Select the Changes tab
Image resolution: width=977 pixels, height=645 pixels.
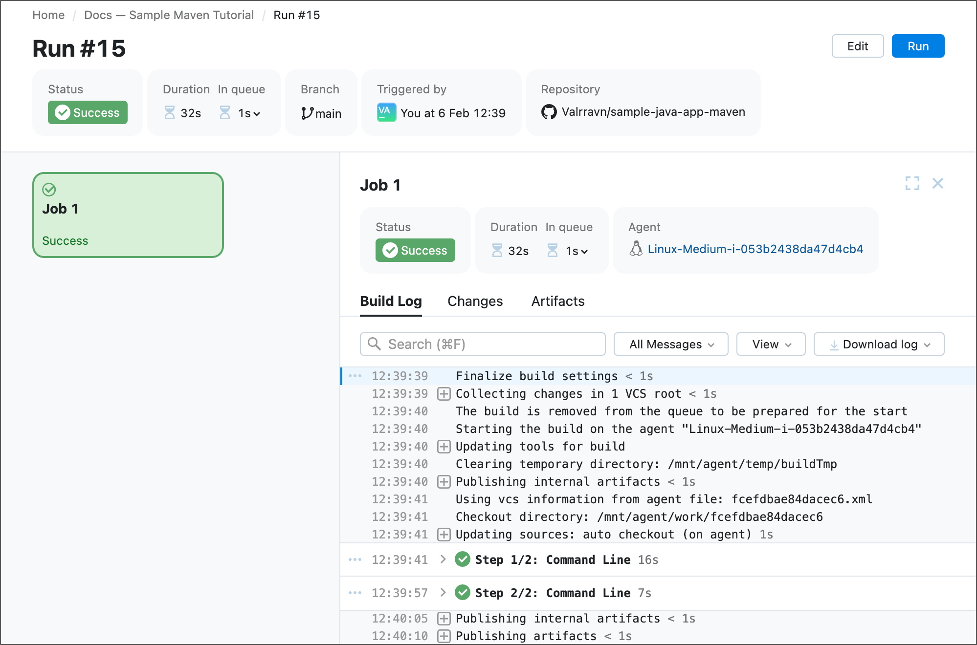pyautogui.click(x=474, y=301)
